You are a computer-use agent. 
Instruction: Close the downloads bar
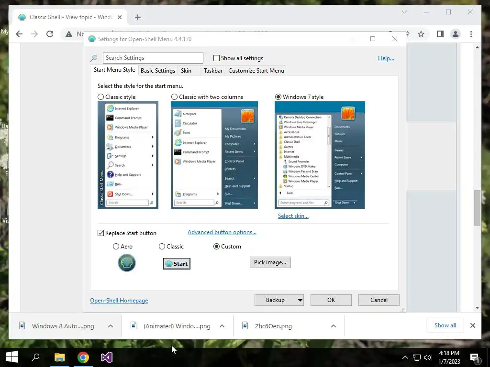472,325
